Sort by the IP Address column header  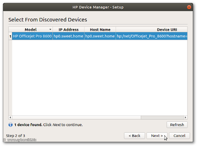68,29
